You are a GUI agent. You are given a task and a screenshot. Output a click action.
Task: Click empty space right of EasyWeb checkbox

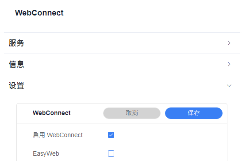click(170, 153)
